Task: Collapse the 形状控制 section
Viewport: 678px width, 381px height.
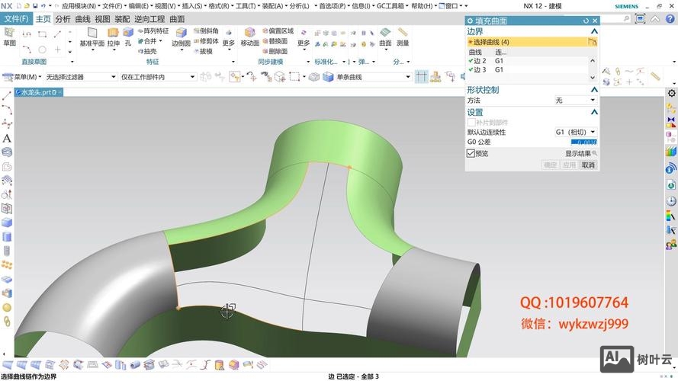Action: (593, 90)
